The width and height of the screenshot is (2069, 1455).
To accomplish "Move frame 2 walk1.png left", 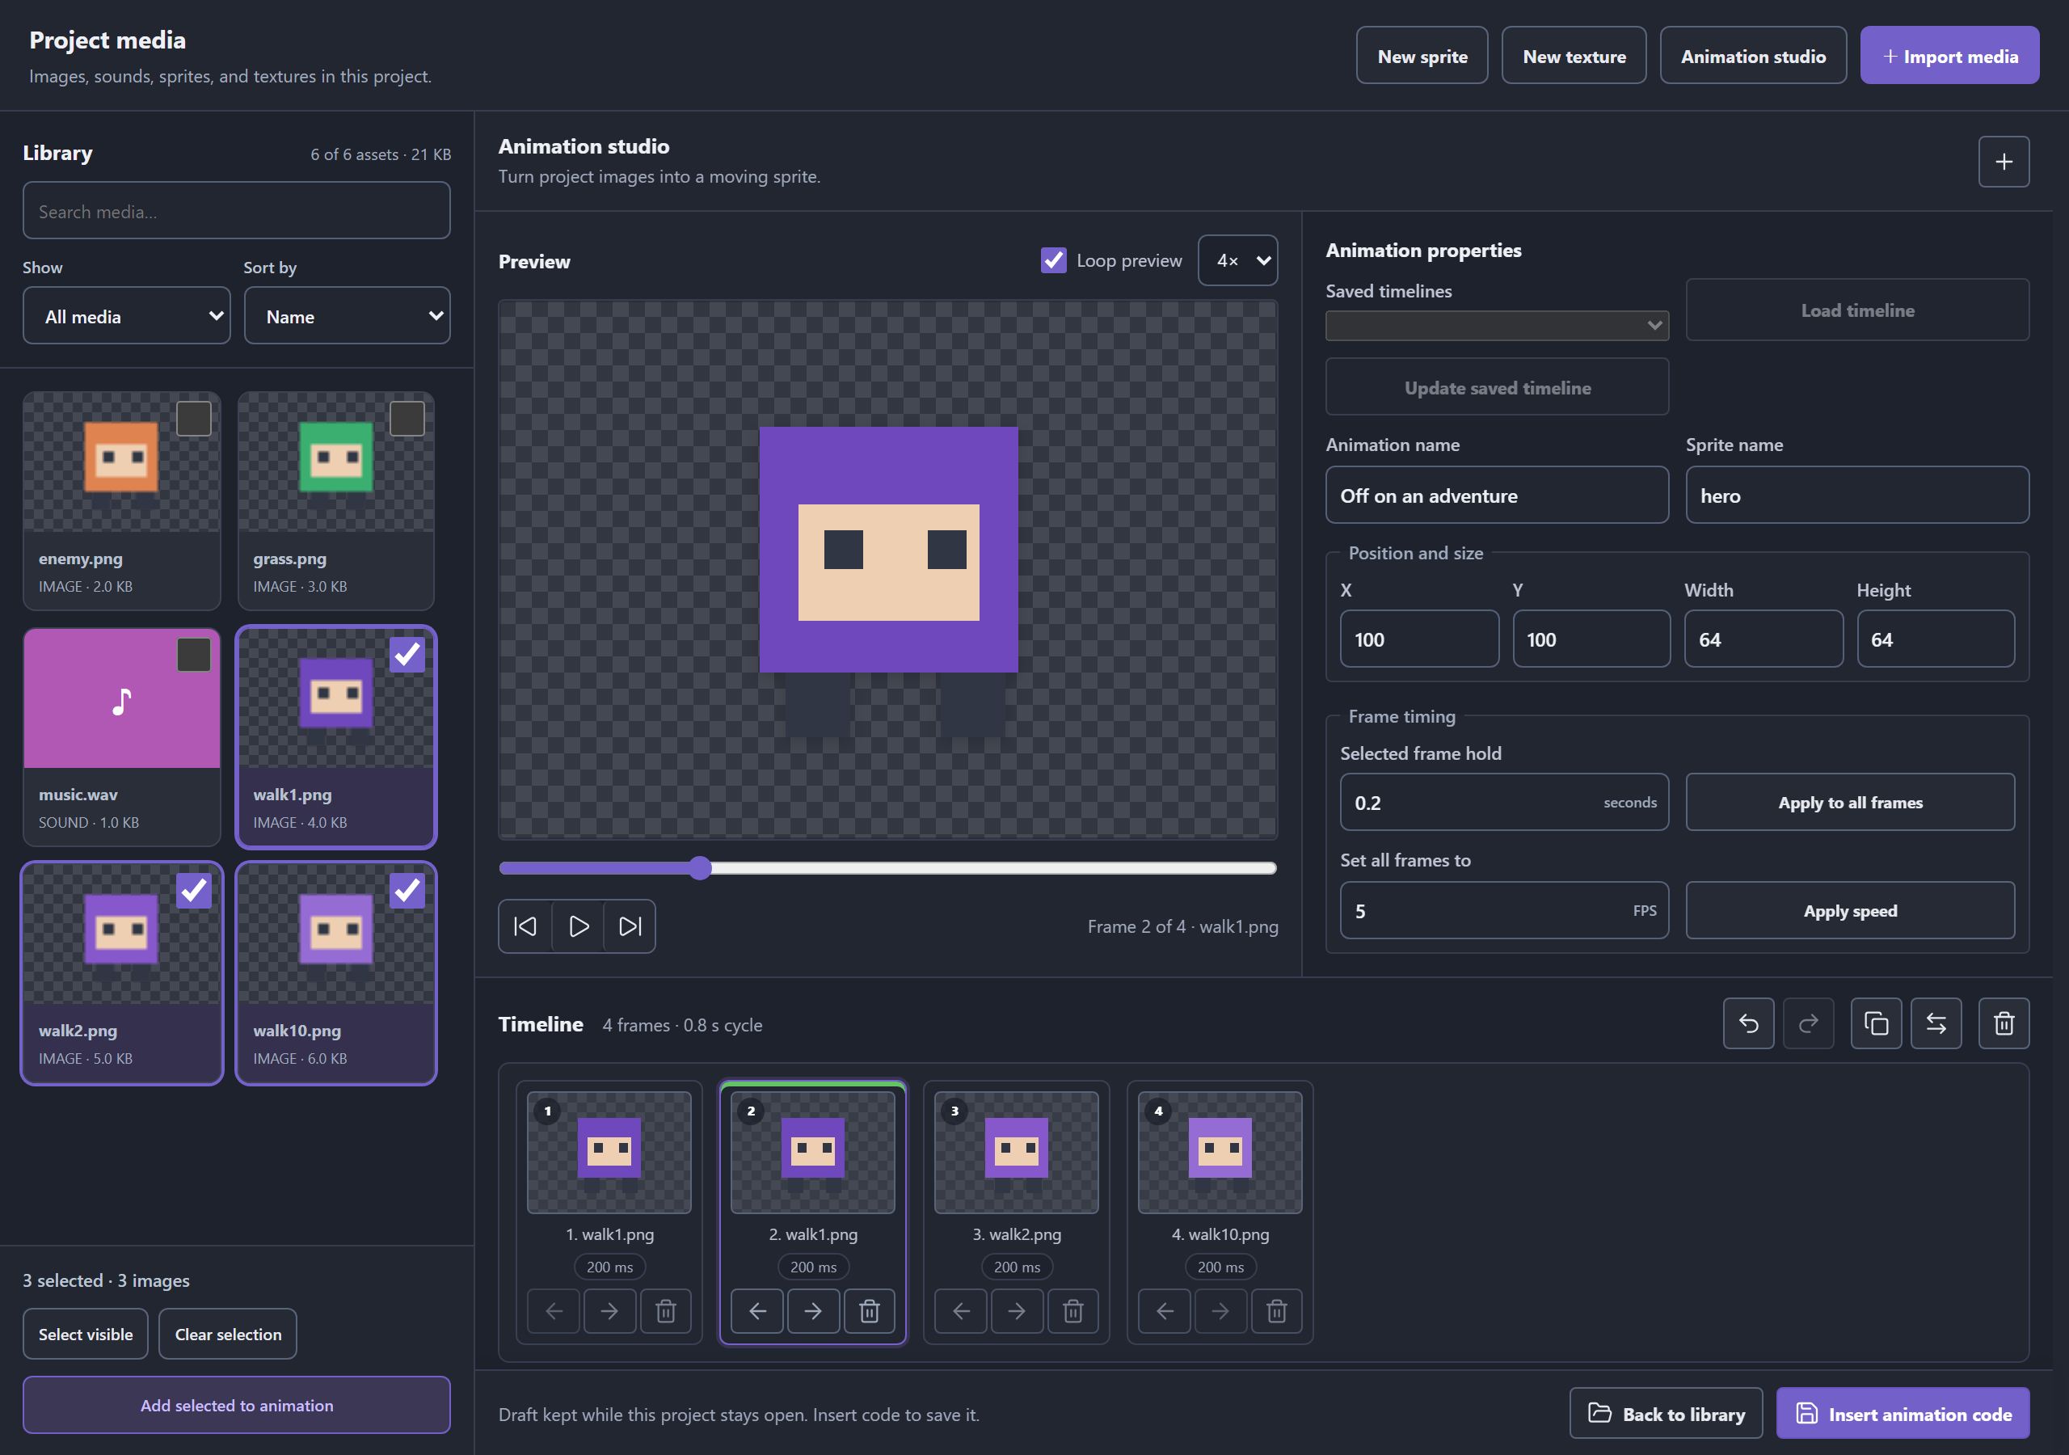I will pyautogui.click(x=757, y=1311).
